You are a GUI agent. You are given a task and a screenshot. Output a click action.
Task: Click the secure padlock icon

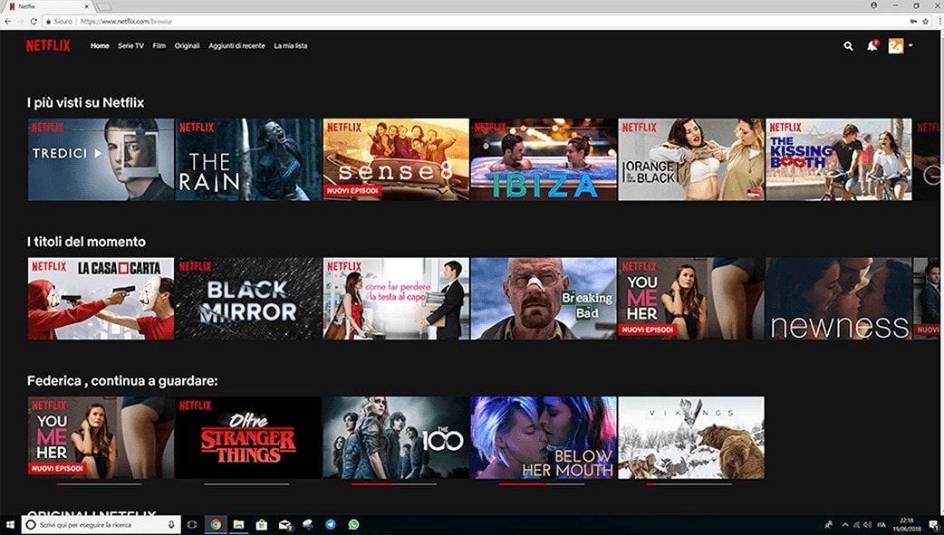(x=49, y=21)
